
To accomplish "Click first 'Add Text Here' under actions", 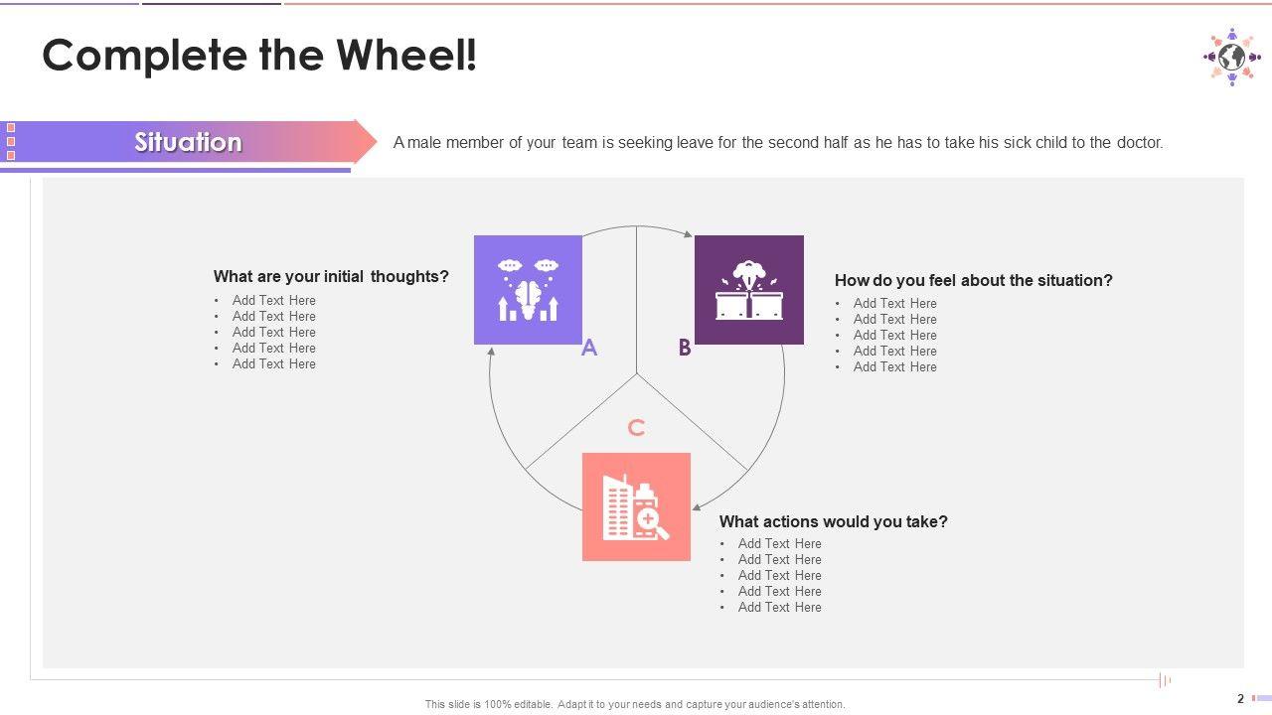I will pyautogui.click(x=779, y=543).
